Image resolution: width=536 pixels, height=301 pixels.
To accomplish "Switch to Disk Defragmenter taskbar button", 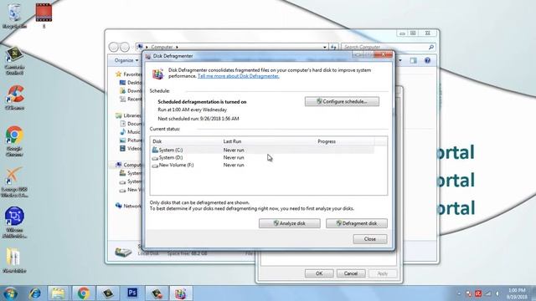I will click(181, 293).
